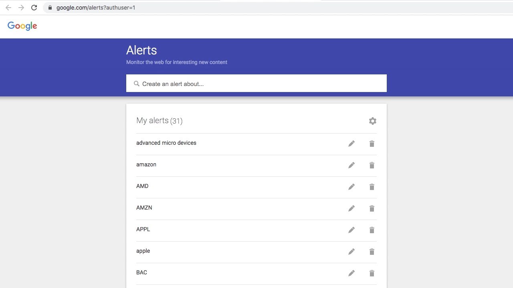The width and height of the screenshot is (513, 288).
Task: Open the AMZN alert entry
Action: tap(144, 208)
